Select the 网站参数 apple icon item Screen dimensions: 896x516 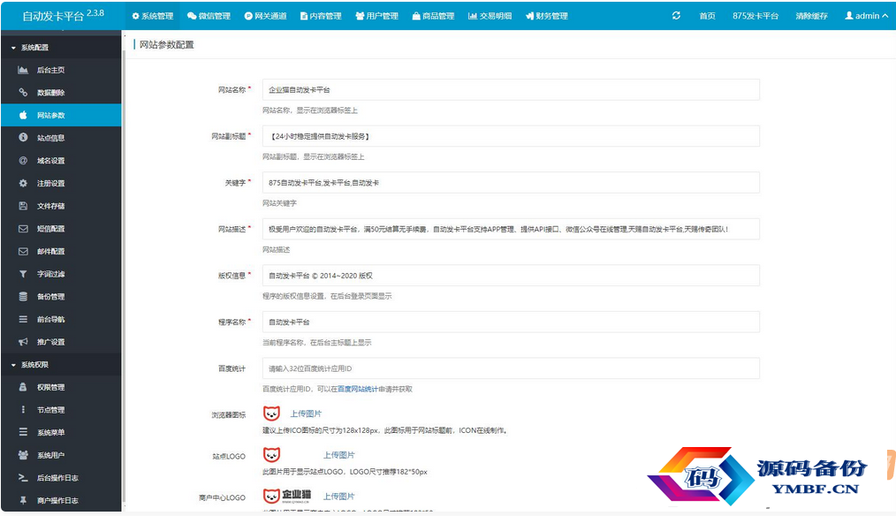click(61, 115)
